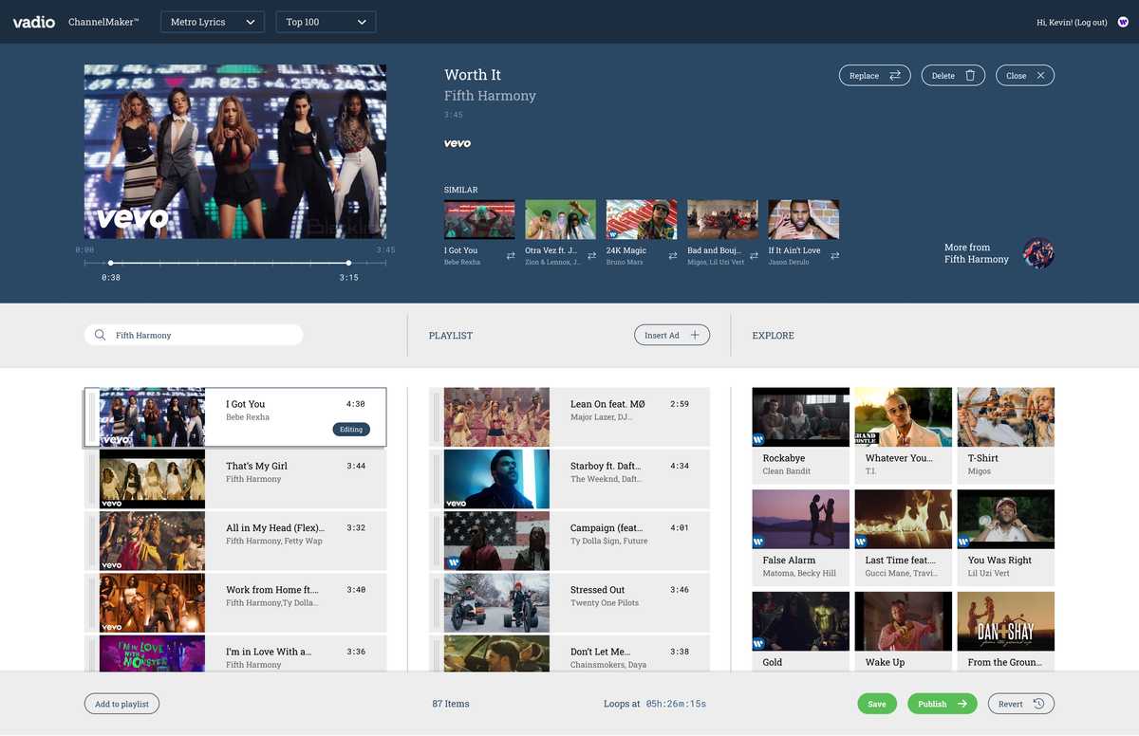Click the Replace button
Screen dimensions: 1139x736
874,76
